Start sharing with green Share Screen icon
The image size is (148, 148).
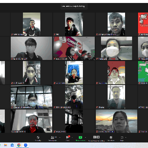tap(80, 137)
